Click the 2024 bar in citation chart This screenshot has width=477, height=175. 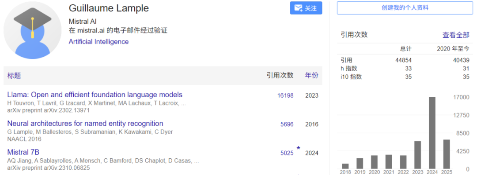[x=432, y=133]
